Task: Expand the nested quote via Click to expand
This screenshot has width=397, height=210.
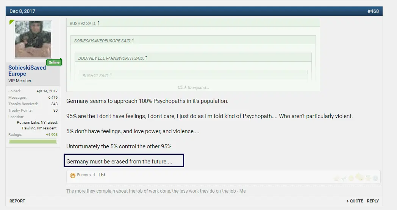Action: pyautogui.click(x=193, y=87)
